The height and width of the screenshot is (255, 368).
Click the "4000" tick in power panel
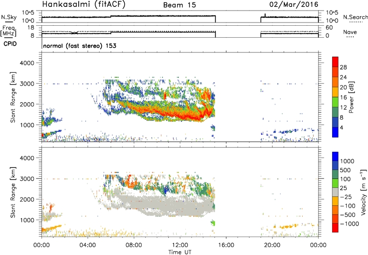click(x=27, y=63)
